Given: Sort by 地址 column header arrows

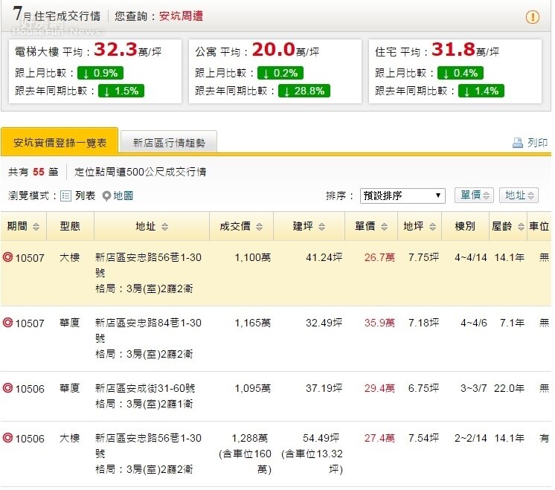Looking at the screenshot, I should tap(164, 227).
